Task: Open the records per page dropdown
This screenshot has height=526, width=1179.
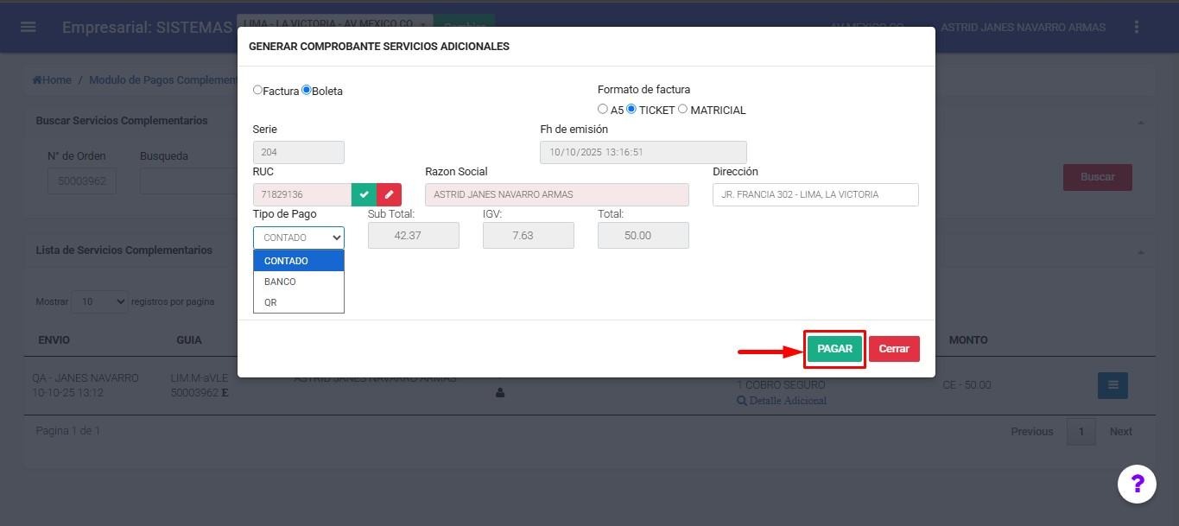Action: [x=99, y=301]
